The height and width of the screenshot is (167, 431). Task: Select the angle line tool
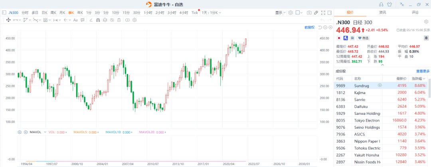coord(91,20)
